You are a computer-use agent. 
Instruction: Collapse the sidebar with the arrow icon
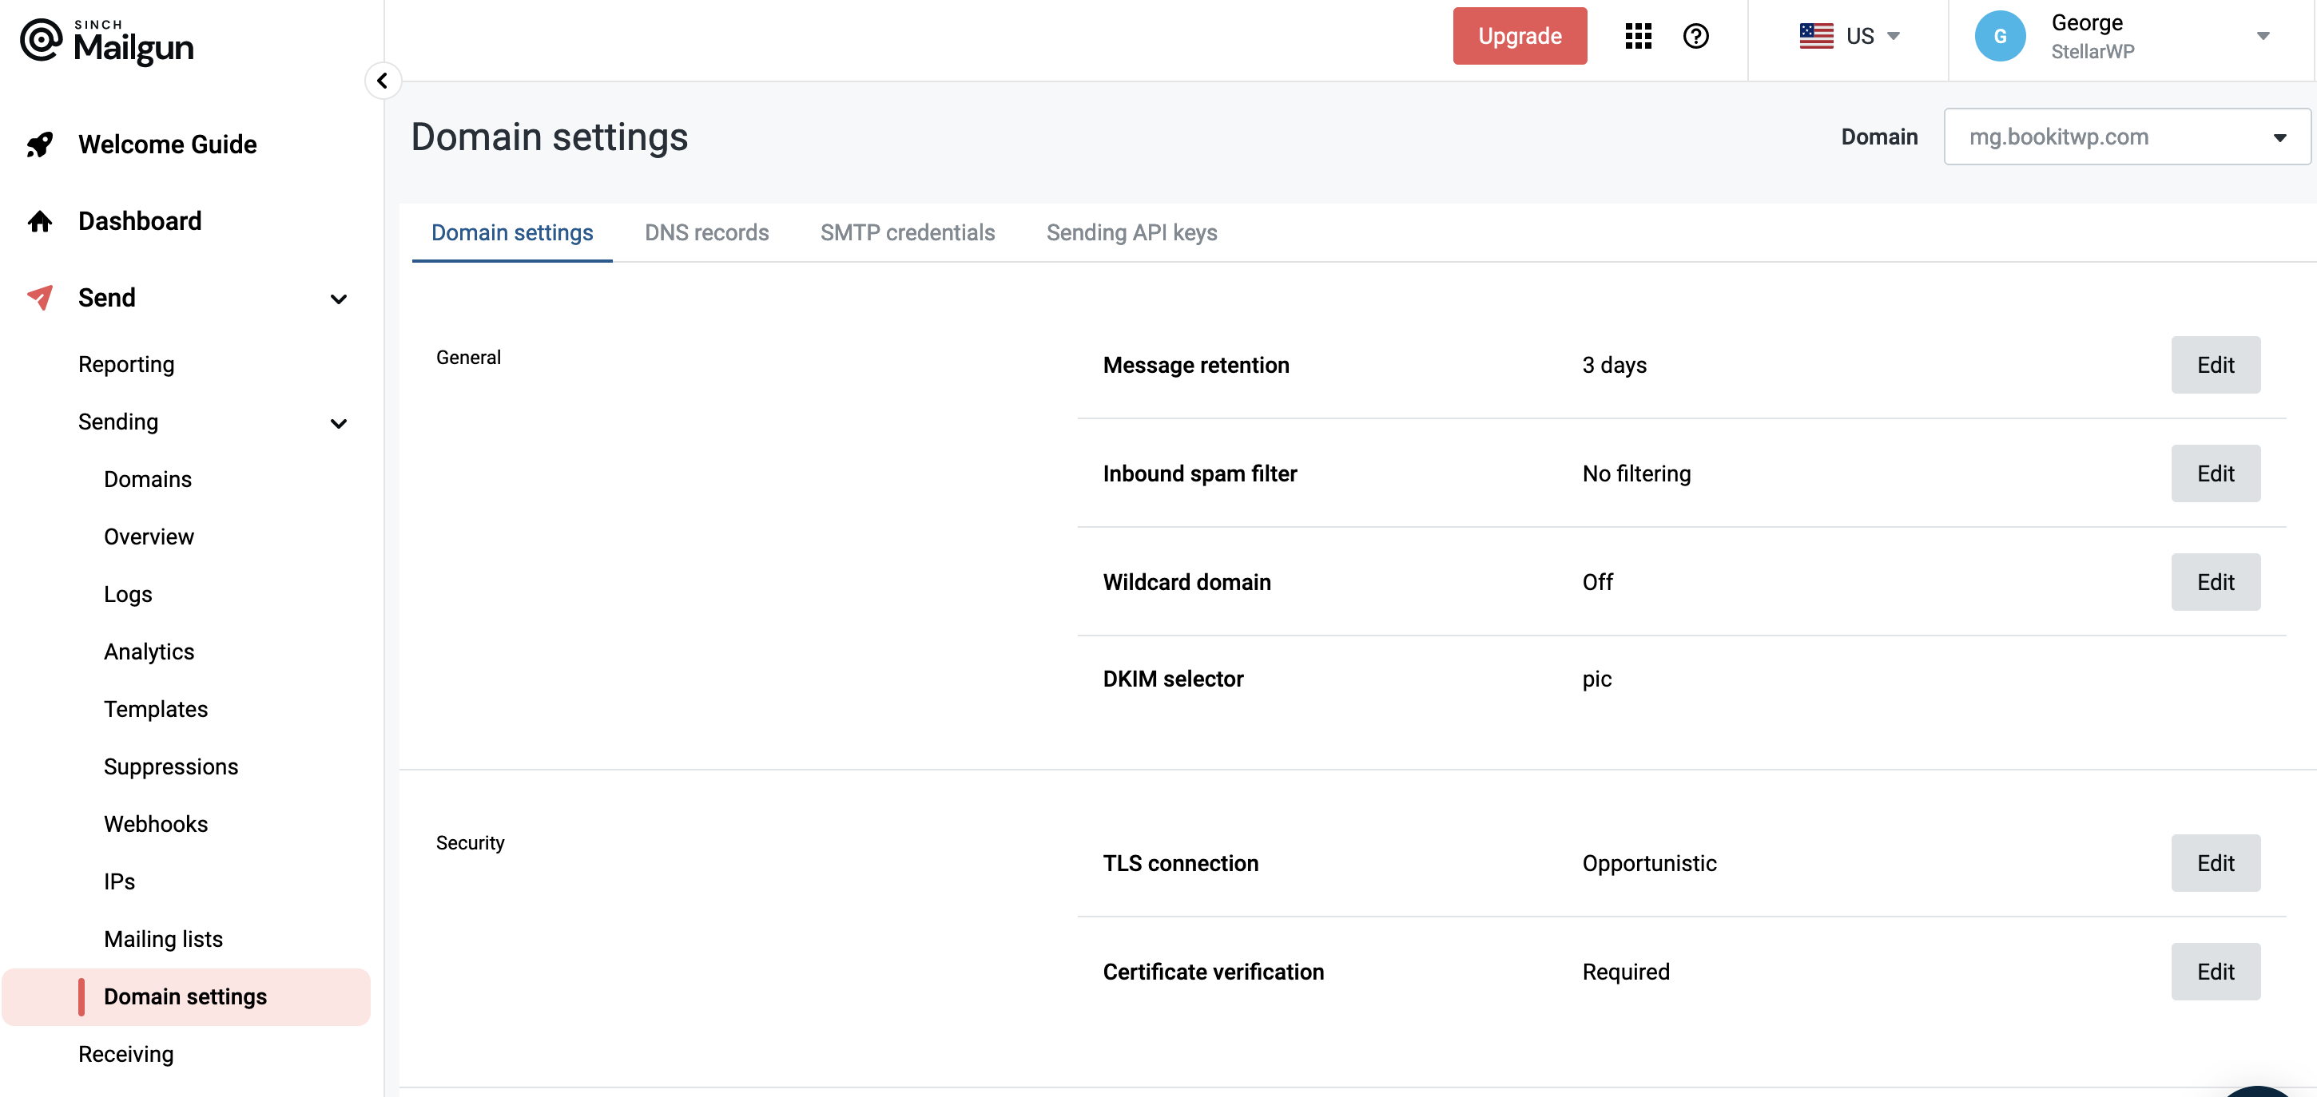tap(384, 80)
